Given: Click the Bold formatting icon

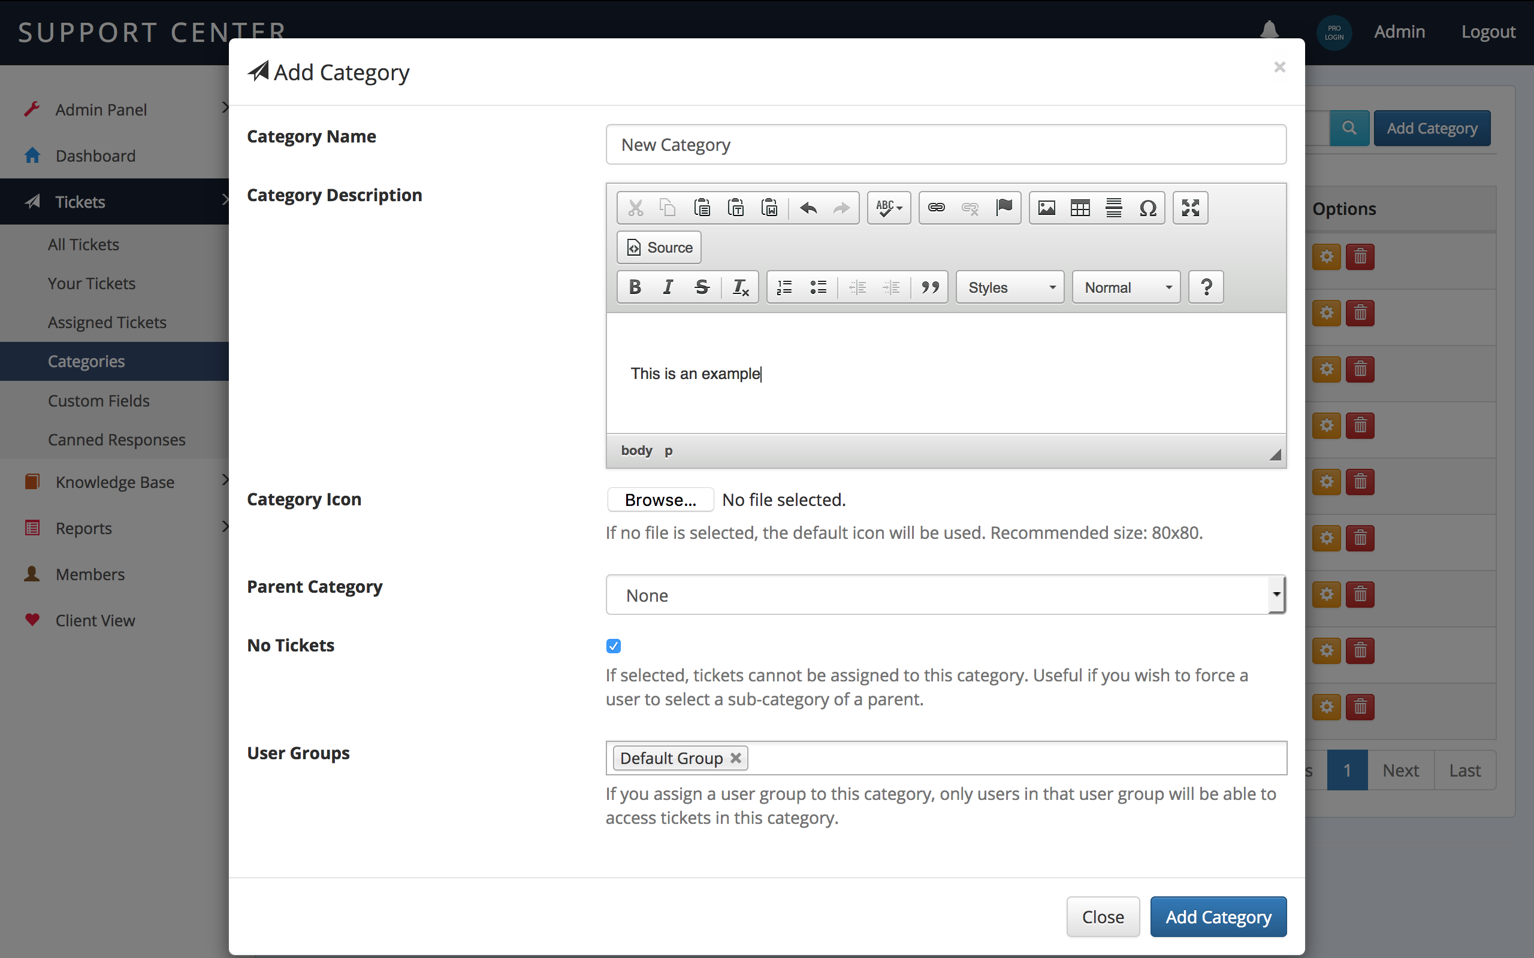Looking at the screenshot, I should [x=635, y=287].
